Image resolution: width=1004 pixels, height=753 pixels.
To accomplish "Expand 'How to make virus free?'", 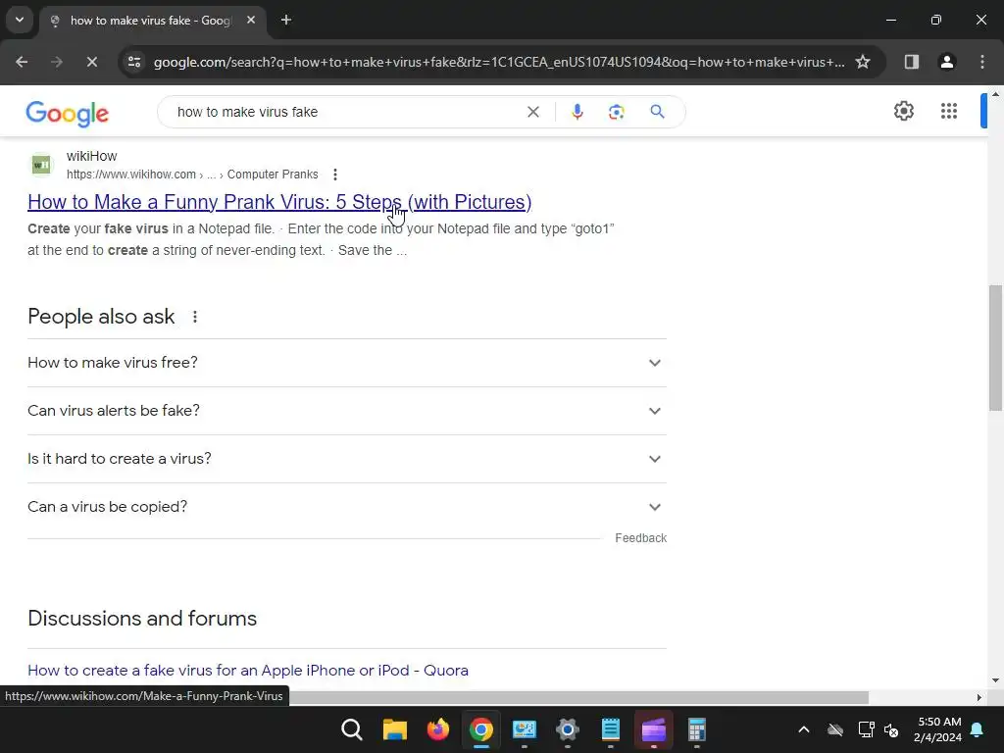I will (x=346, y=363).
